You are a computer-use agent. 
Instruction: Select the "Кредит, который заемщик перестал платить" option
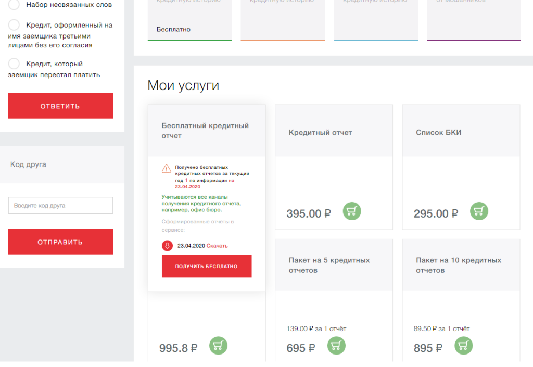tap(15, 64)
